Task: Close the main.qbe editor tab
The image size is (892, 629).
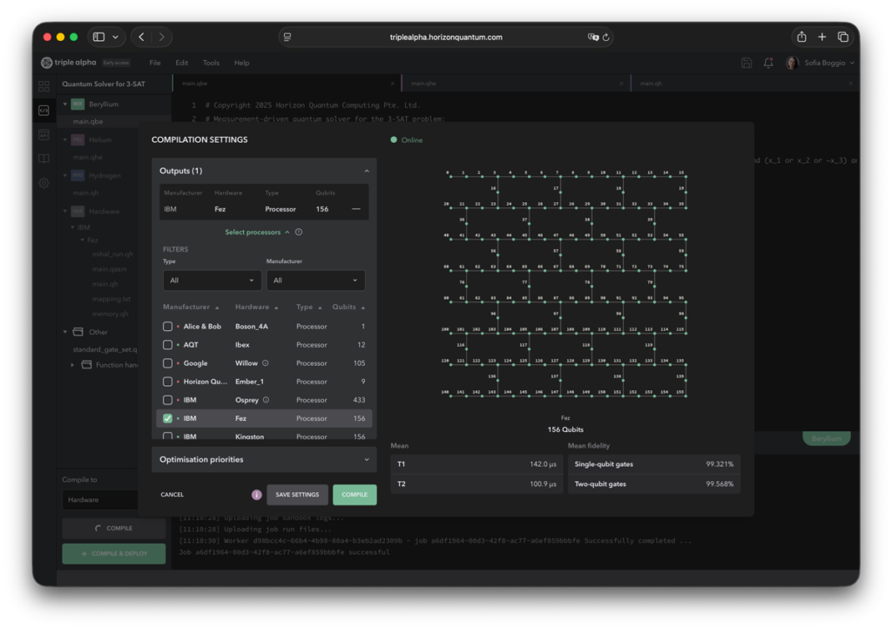Action: point(393,84)
